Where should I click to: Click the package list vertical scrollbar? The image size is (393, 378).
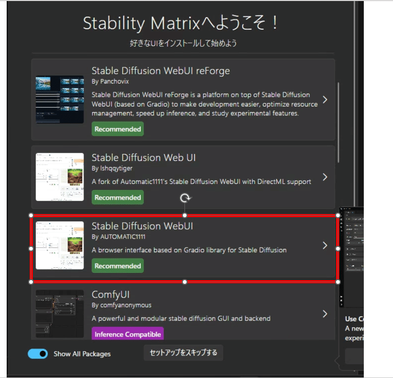(x=338, y=122)
